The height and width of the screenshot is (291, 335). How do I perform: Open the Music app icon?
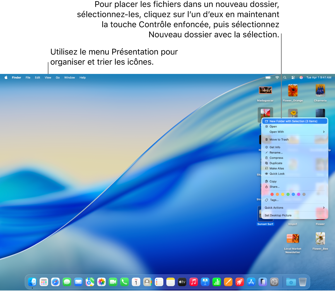tap(194, 282)
